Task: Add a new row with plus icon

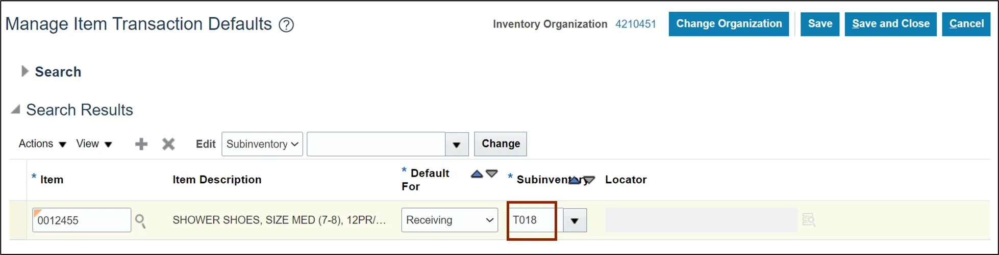Action: point(141,144)
